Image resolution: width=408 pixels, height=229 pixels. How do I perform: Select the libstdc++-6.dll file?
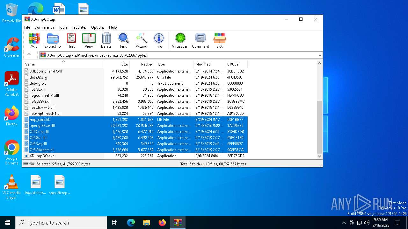coord(135,108)
